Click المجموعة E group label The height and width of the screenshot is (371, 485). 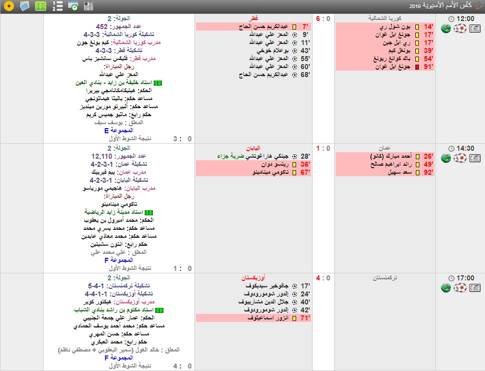pyautogui.click(x=119, y=131)
